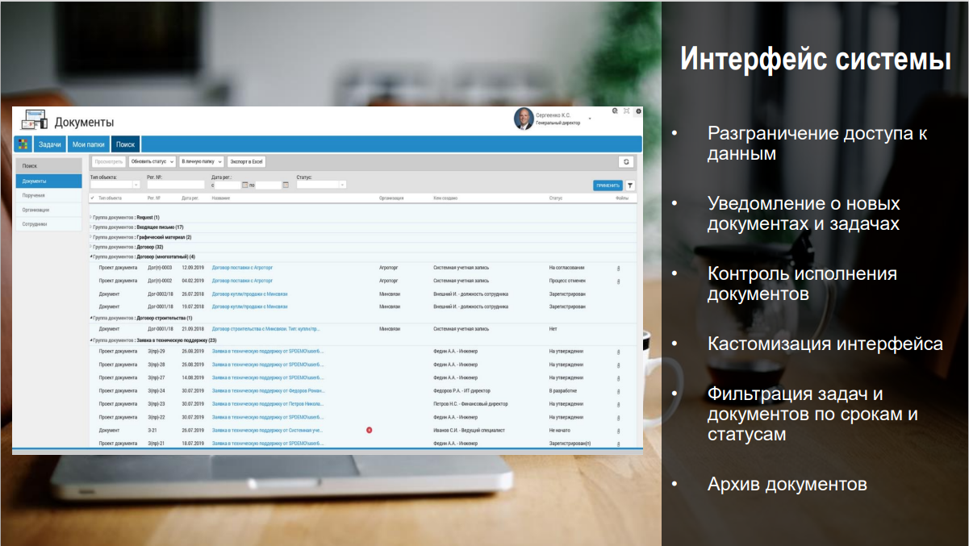
Task: Click the zoom magnifier icon at top right
Action: click(x=615, y=110)
